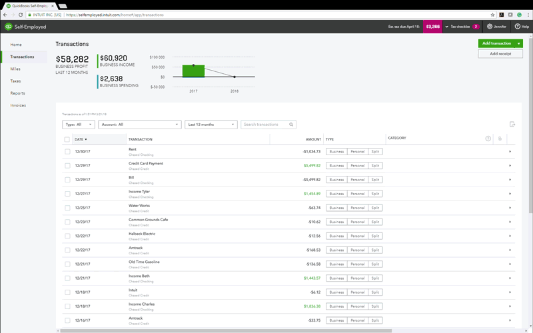Open the Add transaction dropdown arrow

pos(519,43)
